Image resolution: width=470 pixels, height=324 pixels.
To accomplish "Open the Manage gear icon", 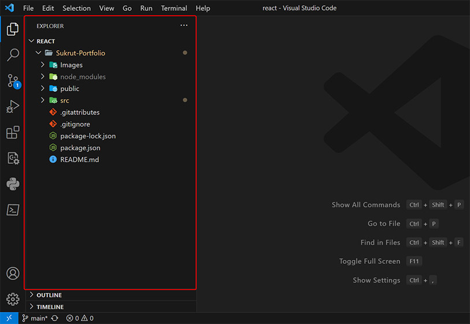I will pyautogui.click(x=13, y=299).
